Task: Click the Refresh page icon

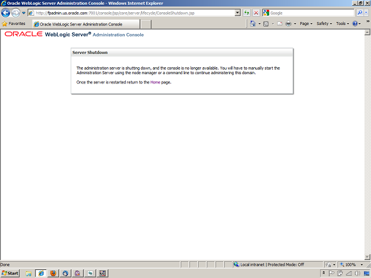Action: (x=247, y=13)
